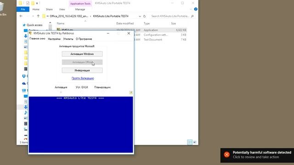Open the Potentially harmful software detected notification
This screenshot has height=165, width=294.
click(x=257, y=155)
